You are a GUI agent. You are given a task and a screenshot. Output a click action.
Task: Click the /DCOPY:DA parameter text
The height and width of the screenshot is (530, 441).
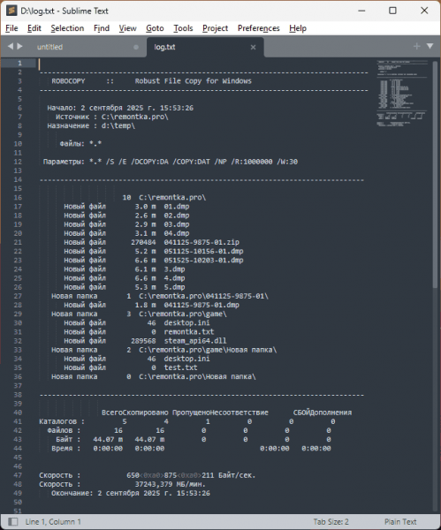[150, 162]
